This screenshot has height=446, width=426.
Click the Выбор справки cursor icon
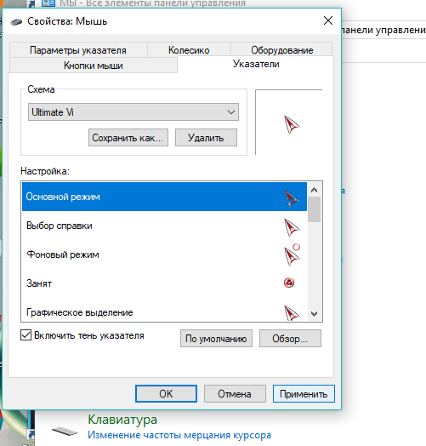pyautogui.click(x=292, y=227)
